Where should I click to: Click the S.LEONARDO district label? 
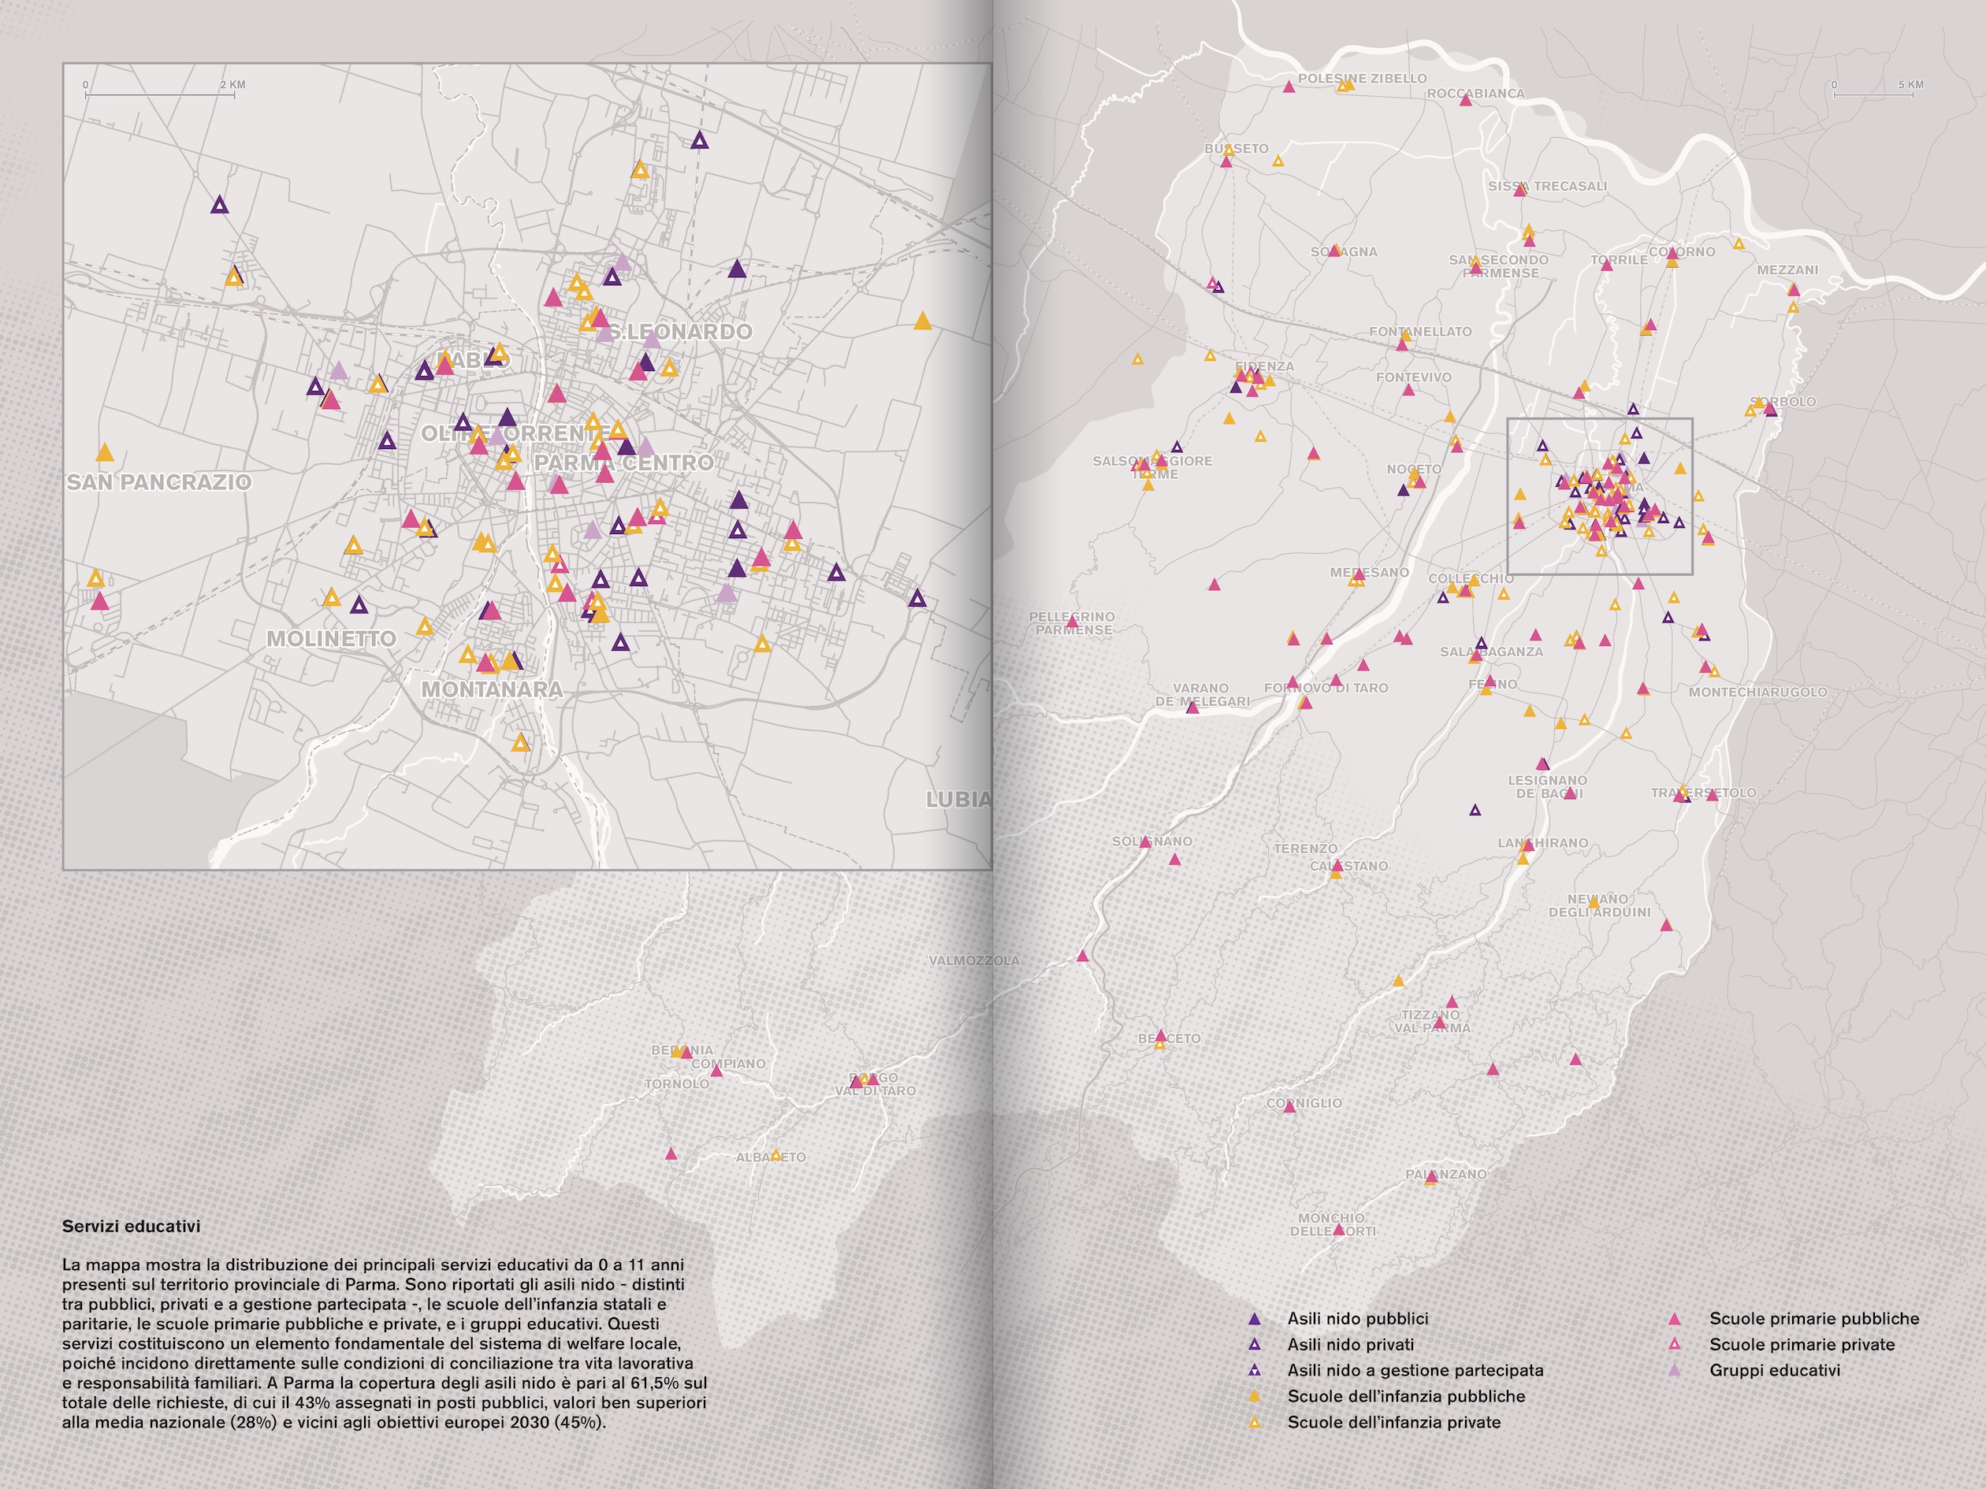682,332
